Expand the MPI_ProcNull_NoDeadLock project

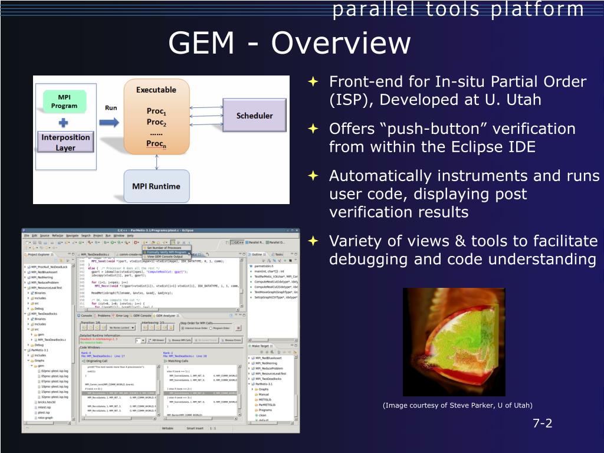(25, 267)
